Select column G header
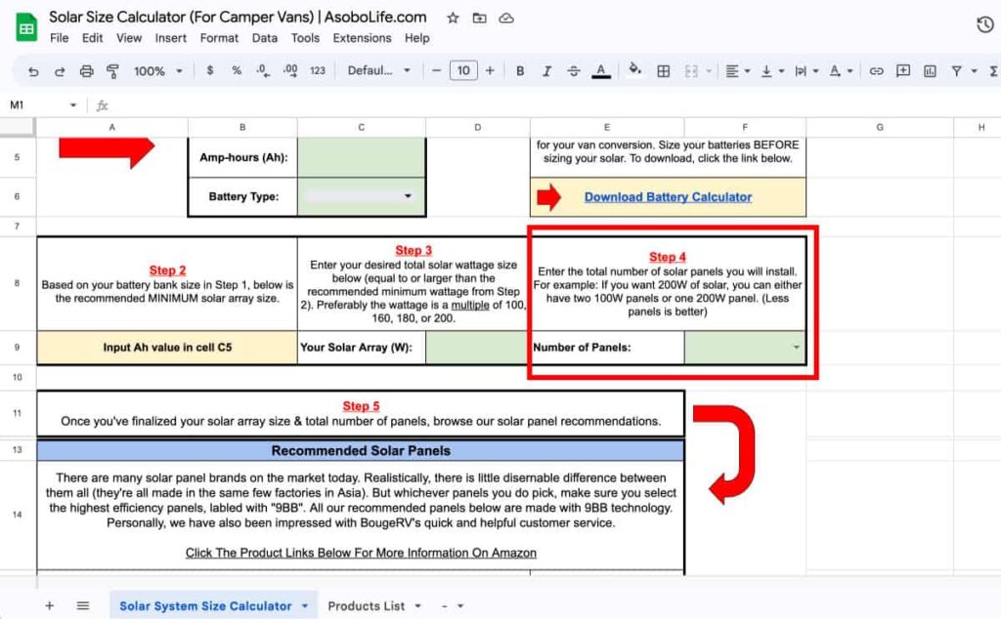This screenshot has height=619, width=1001. click(x=880, y=128)
